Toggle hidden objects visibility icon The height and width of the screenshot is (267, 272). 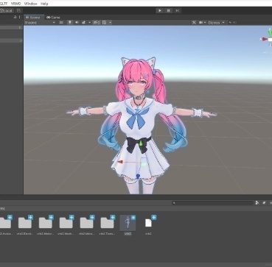point(96,23)
